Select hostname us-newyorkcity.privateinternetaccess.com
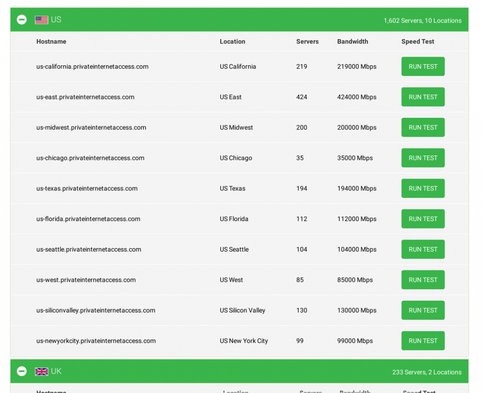Screen dimensions: 483x393 96,341
